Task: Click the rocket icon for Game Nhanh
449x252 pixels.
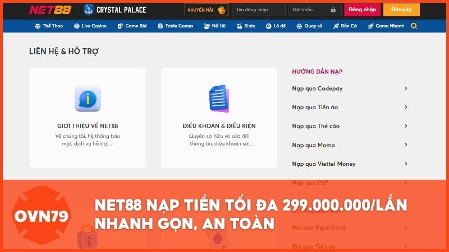Action: coord(370,26)
